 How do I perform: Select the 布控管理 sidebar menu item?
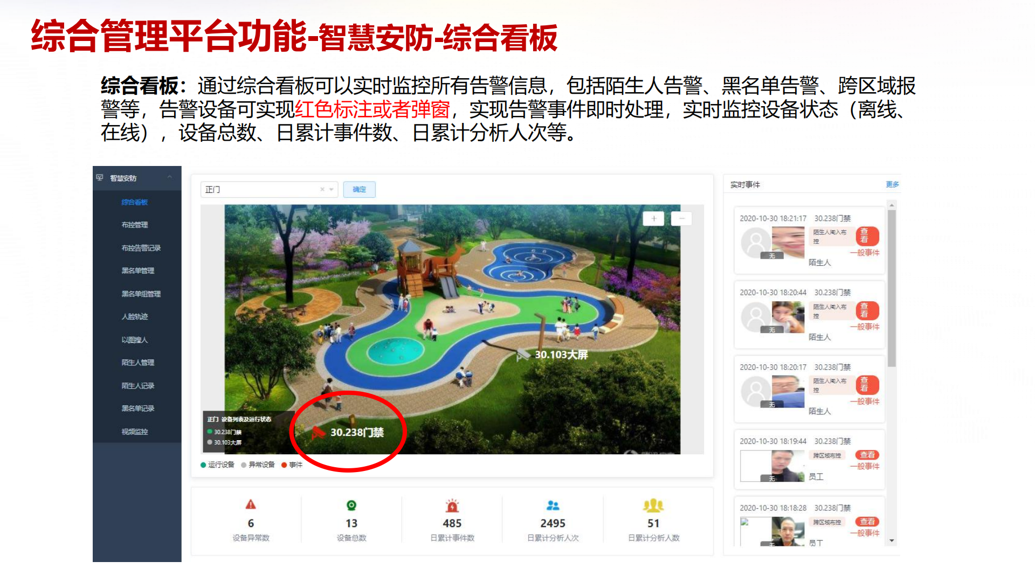click(135, 225)
